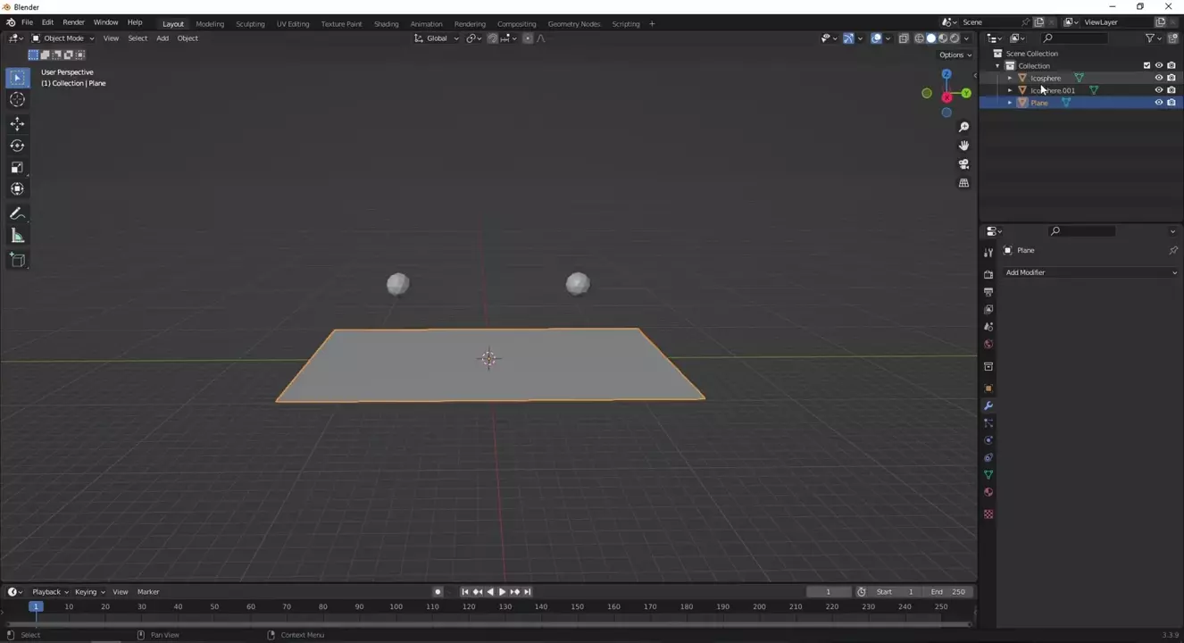Toggle the Collection exclude checkbox

pos(1146,65)
